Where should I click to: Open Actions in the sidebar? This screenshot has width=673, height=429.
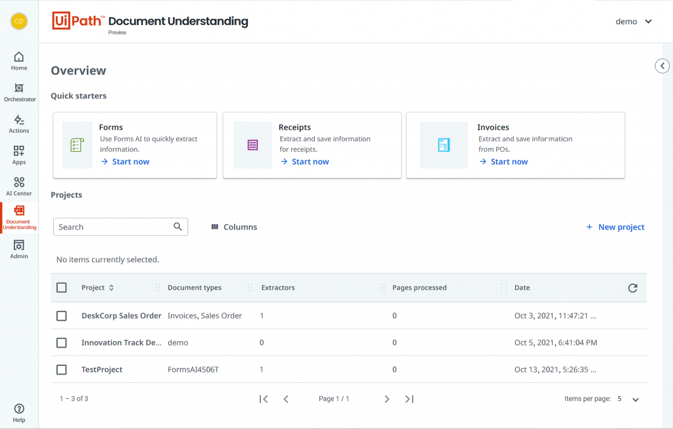[x=19, y=124]
